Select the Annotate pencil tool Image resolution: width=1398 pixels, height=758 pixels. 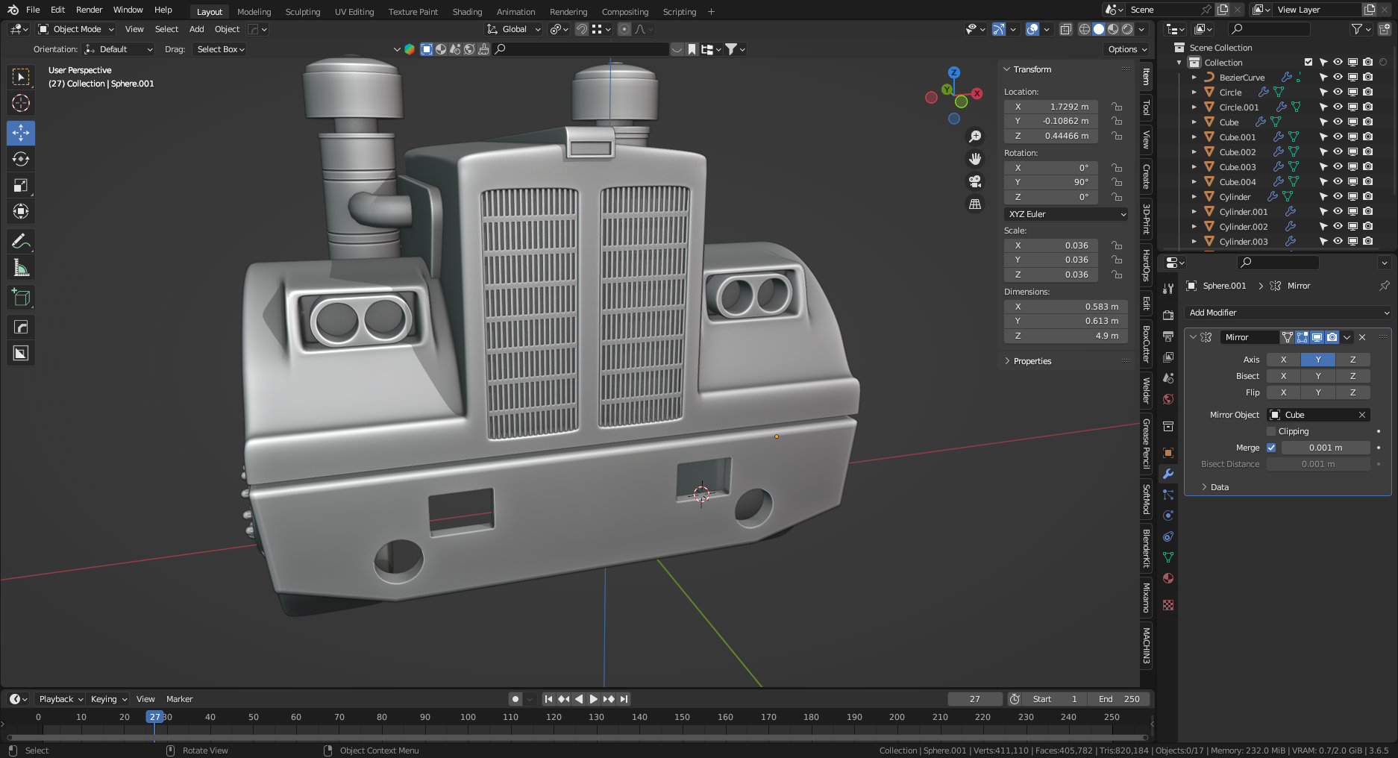tap(21, 241)
